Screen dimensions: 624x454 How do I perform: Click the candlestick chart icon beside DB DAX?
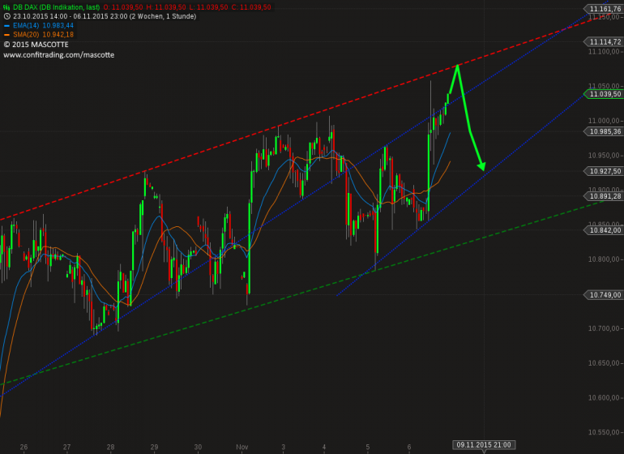point(6,7)
